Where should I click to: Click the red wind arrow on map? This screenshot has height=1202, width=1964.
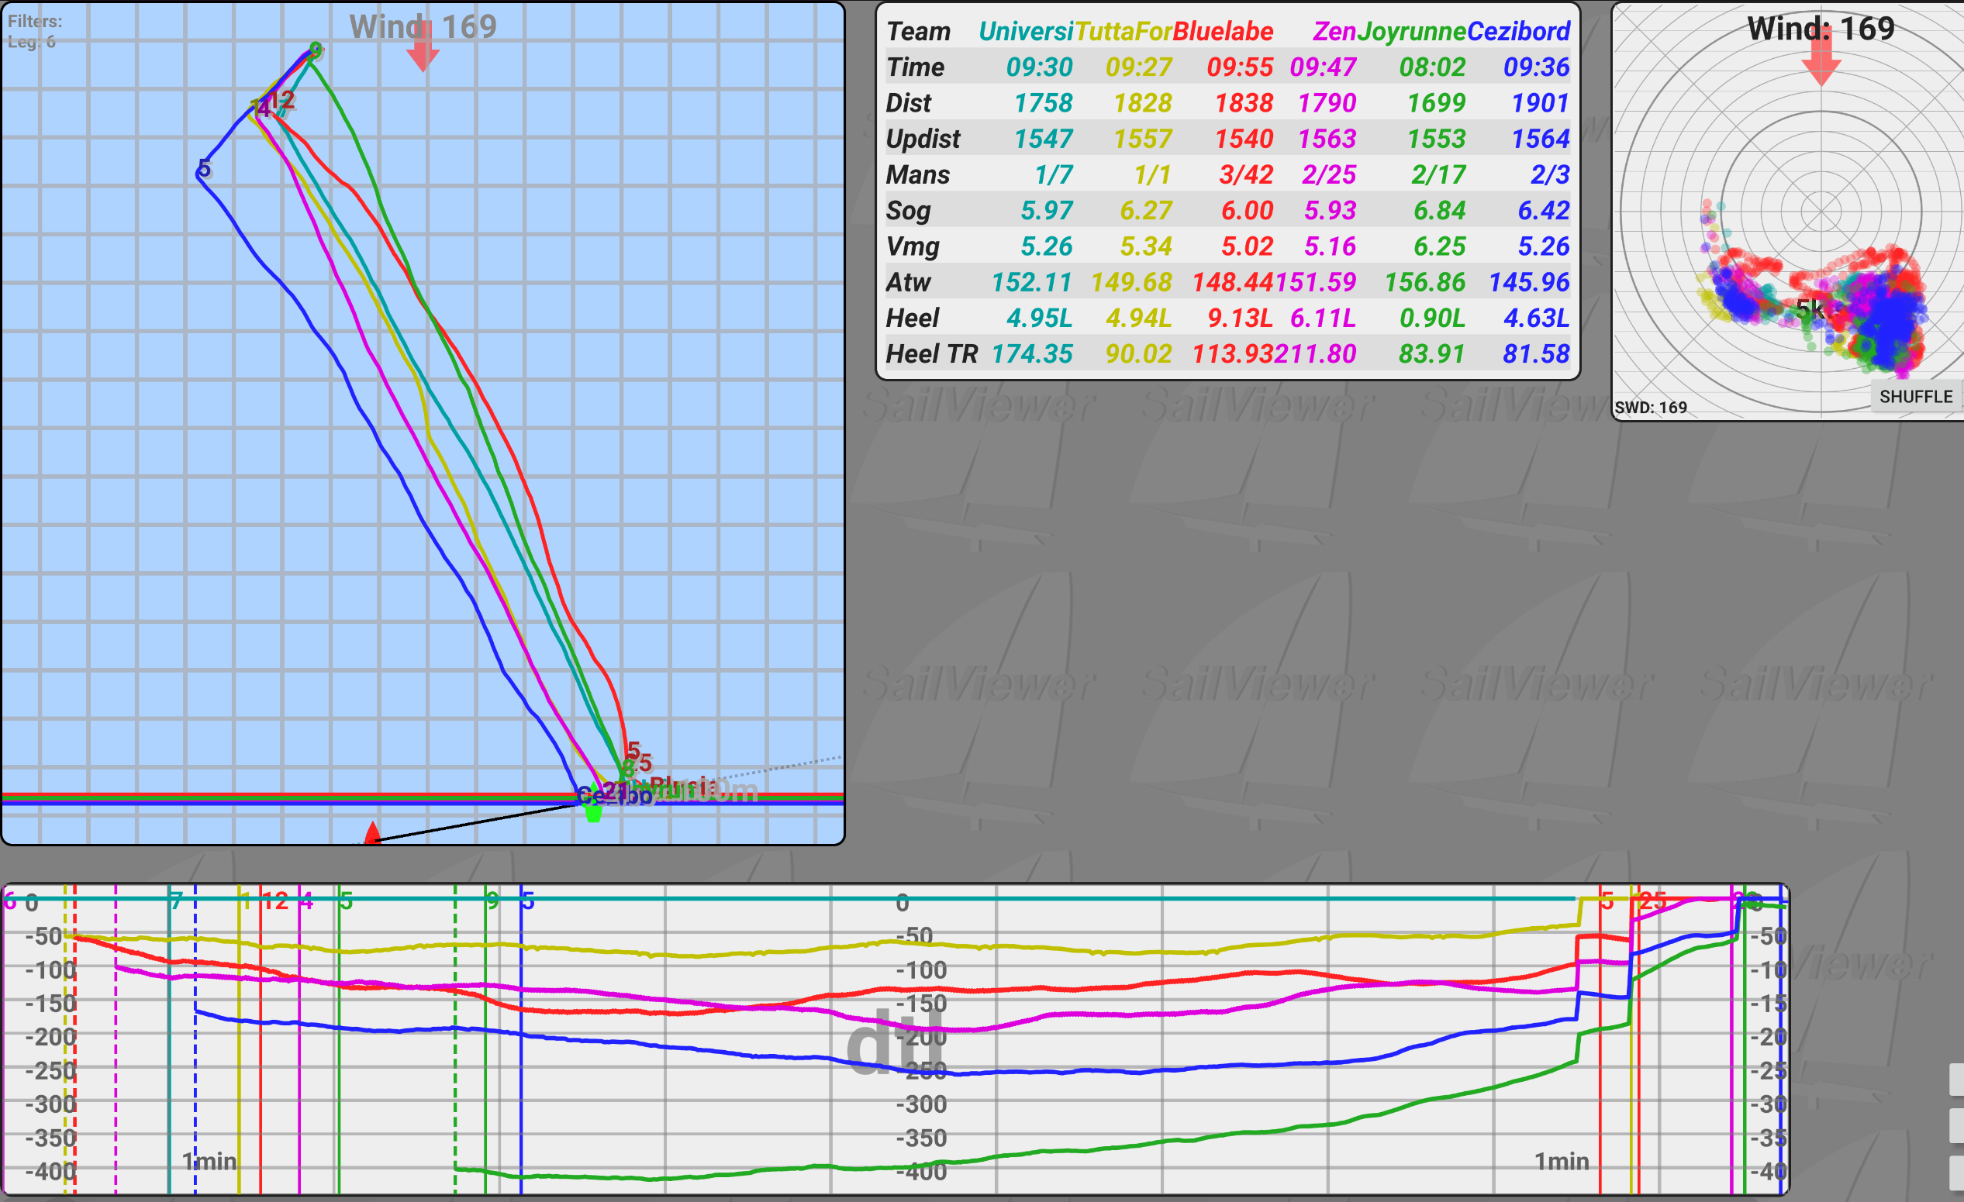(x=423, y=48)
